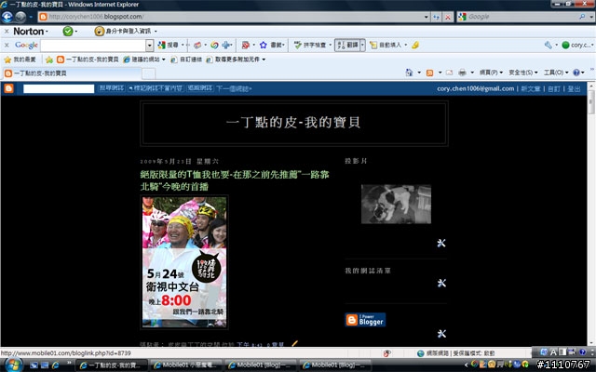Open the address bar history dropdown

[x=427, y=17]
